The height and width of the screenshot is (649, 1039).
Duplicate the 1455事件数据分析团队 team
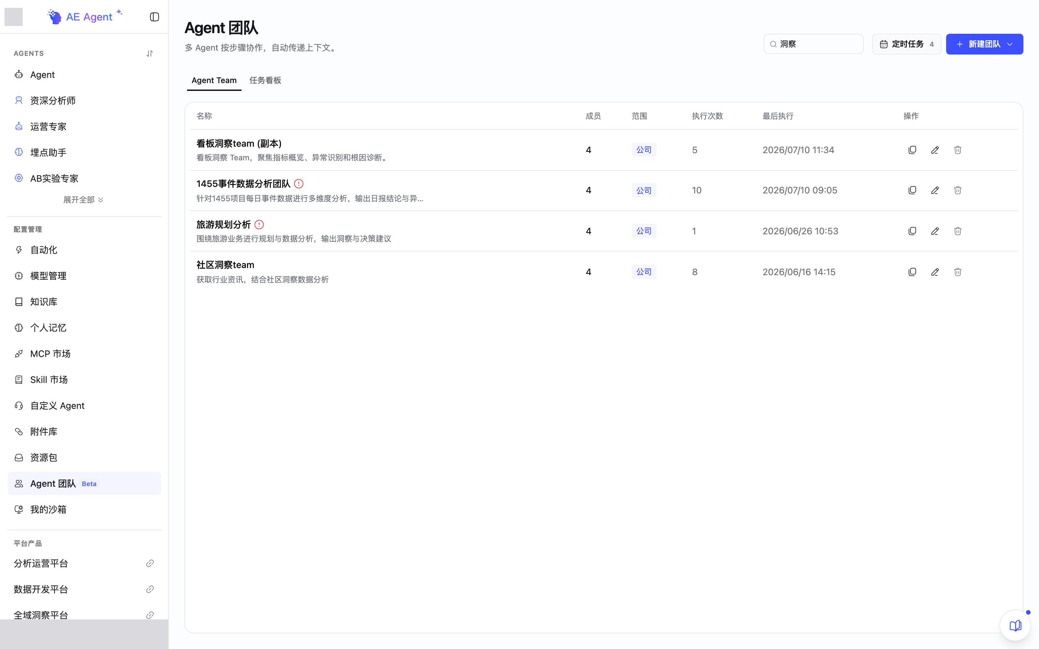[x=912, y=190]
